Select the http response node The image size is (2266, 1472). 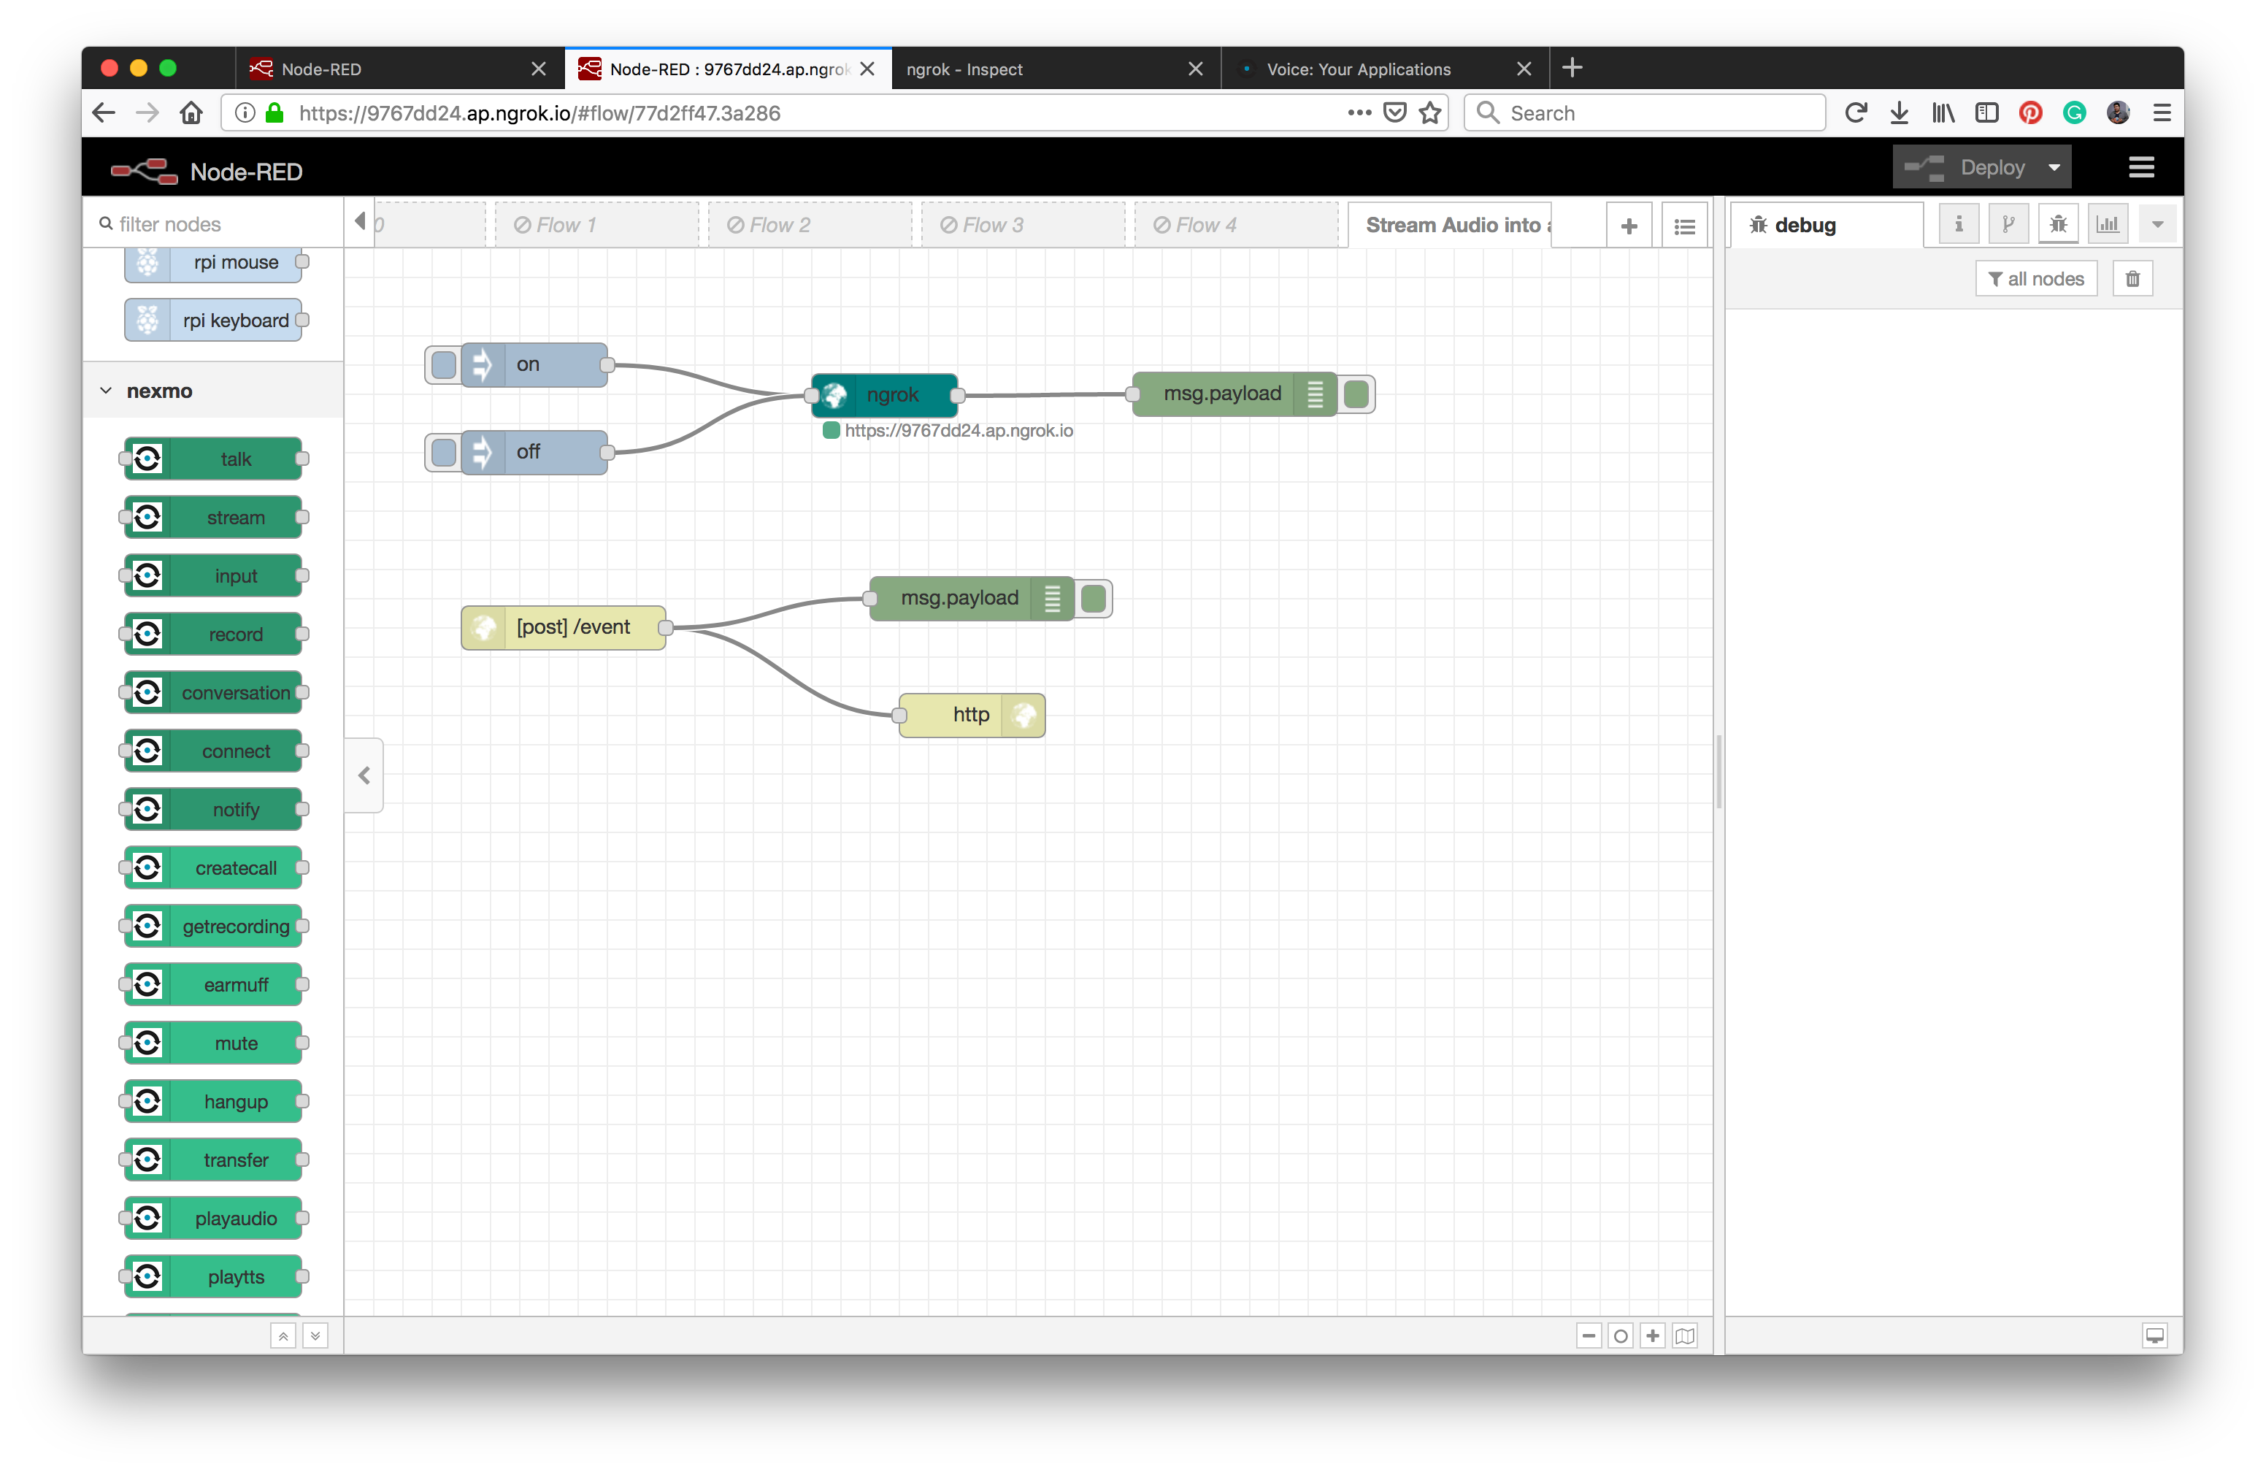point(972,715)
